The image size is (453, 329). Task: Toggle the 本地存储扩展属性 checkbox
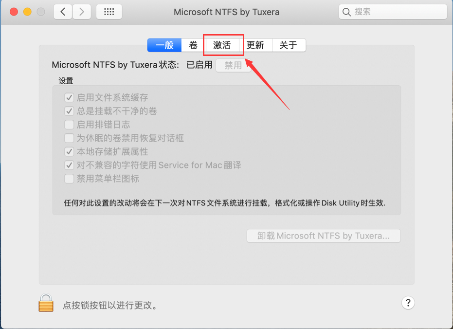point(69,152)
